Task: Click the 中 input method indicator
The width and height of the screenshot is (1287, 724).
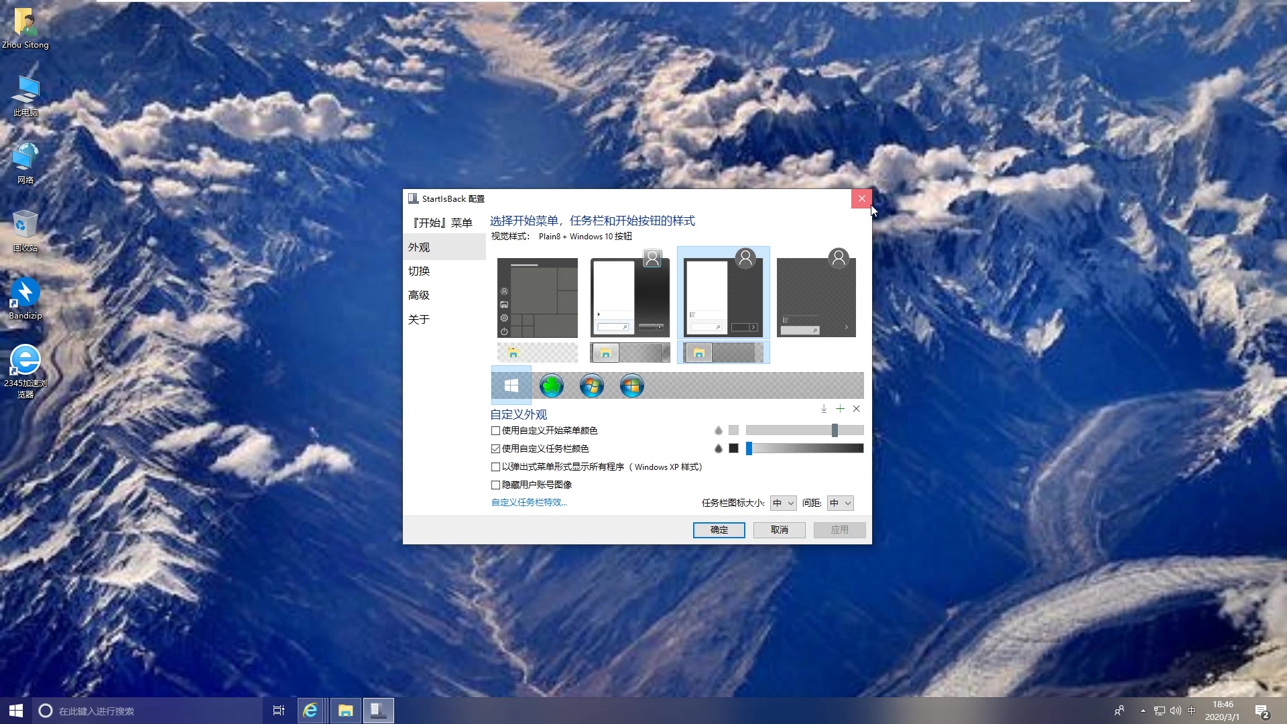Action: tap(1191, 711)
